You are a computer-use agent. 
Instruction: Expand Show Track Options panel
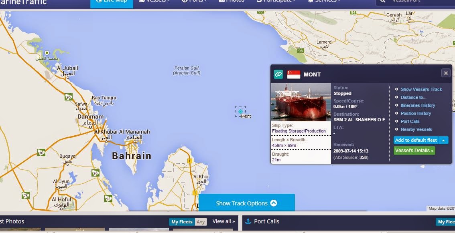[247, 203]
